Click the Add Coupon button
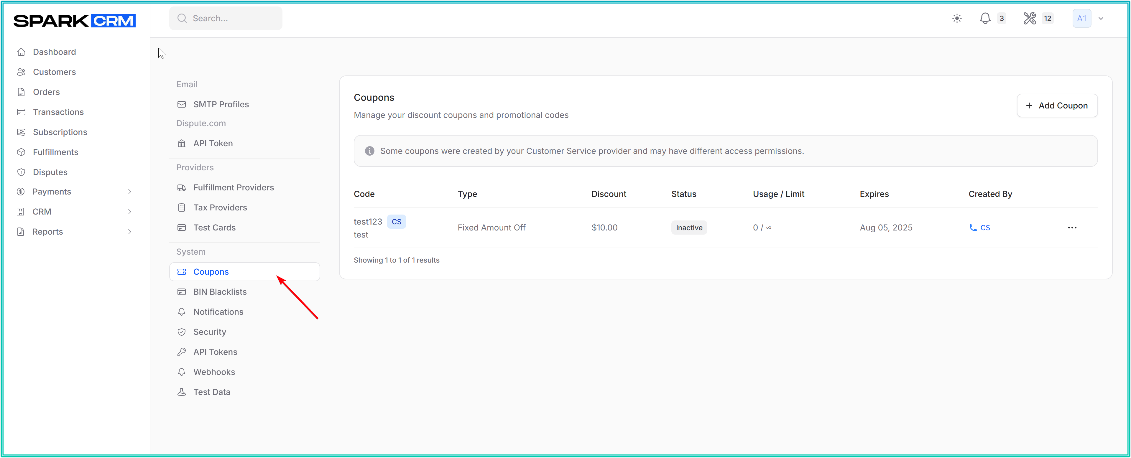 [1057, 105]
